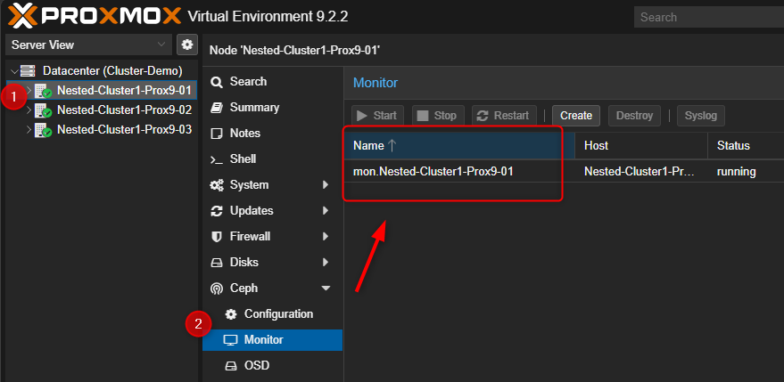Viewport: 784px width, 382px height.
Task: Click the magnifier icon beside Search
Action: (x=217, y=82)
